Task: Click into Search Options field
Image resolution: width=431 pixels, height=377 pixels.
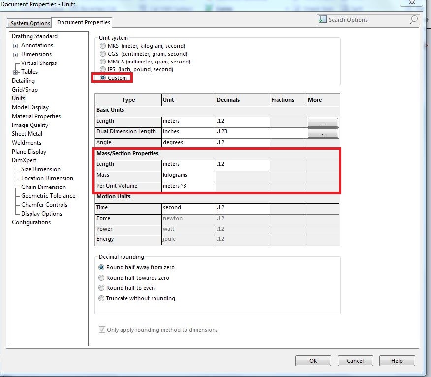Action: 368,20
